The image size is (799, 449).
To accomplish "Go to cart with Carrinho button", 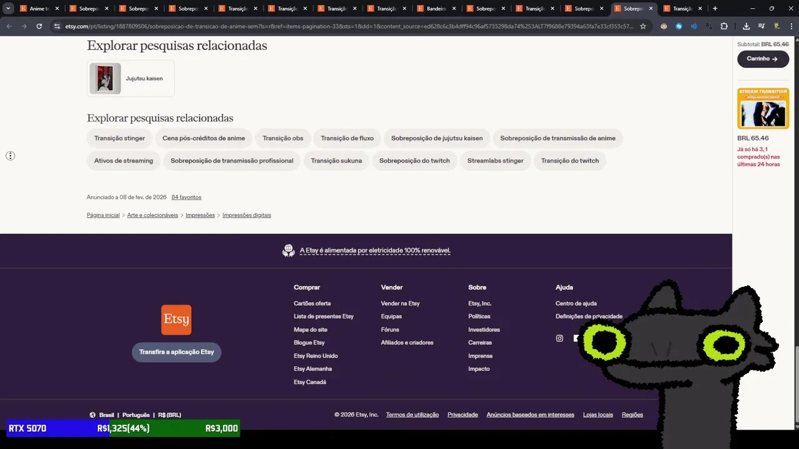I will click(x=763, y=59).
